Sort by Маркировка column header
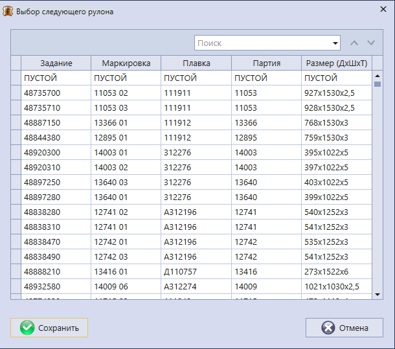Image resolution: width=395 pixels, height=349 pixels. coord(126,63)
